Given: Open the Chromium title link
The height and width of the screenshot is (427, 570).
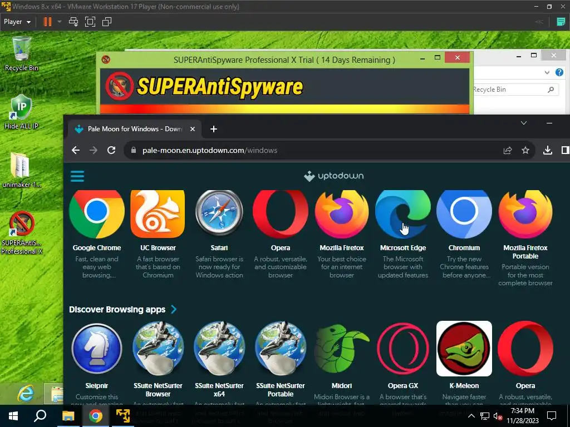Looking at the screenshot, I should click(x=464, y=247).
